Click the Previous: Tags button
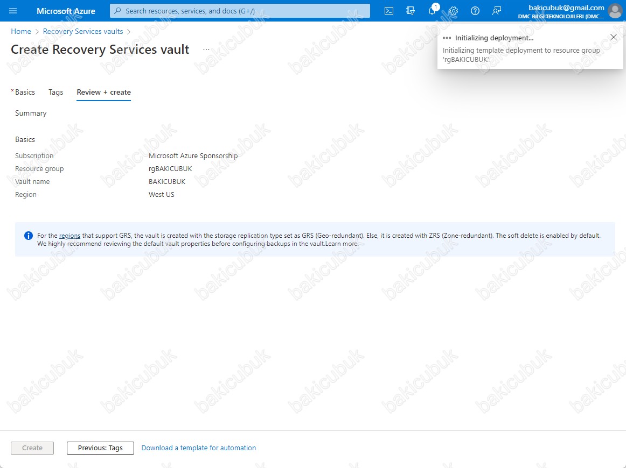Viewport: 626px width, 468px height. click(100, 448)
